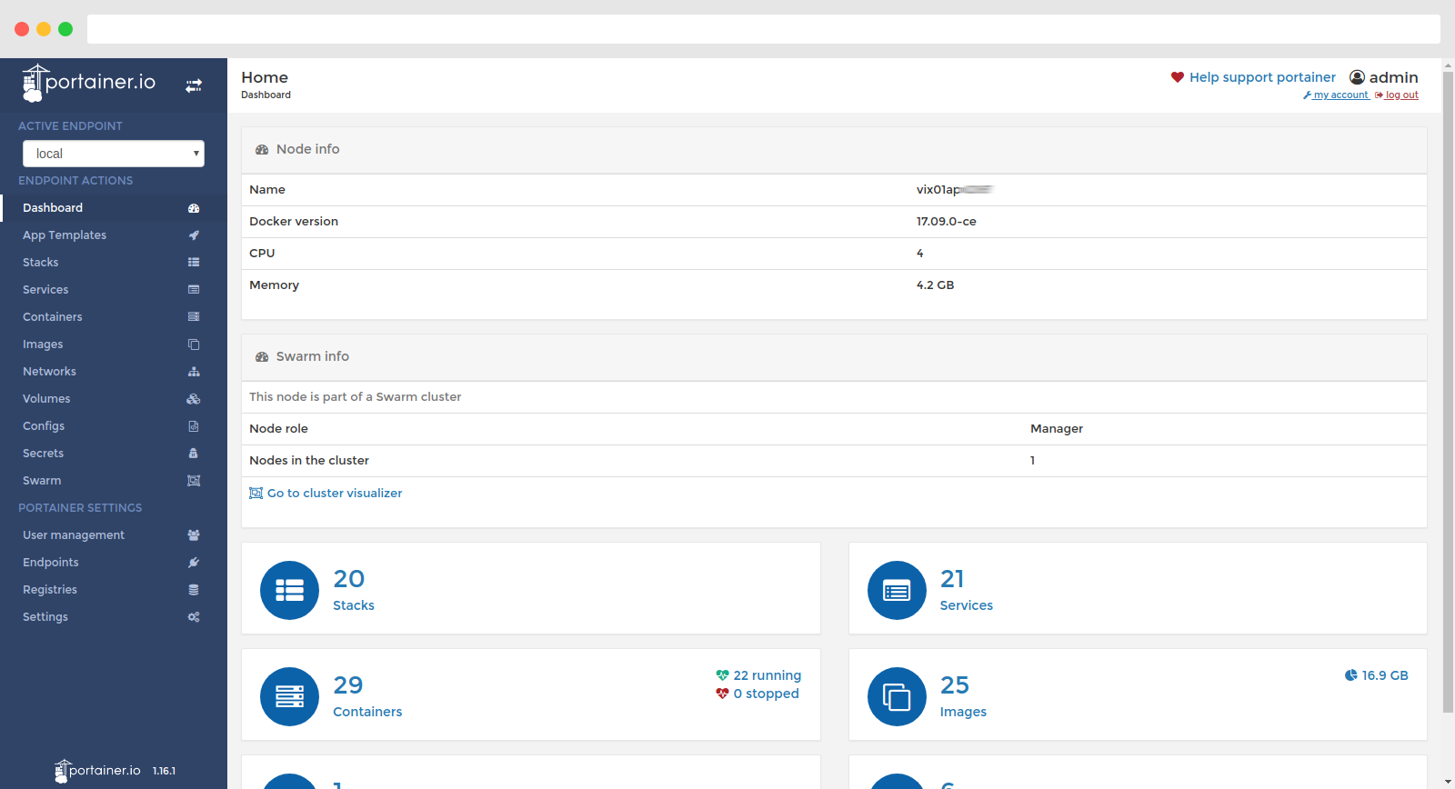This screenshot has height=789, width=1455.
Task: Click the Dashboard gauge icon in sidebar
Action: pyautogui.click(x=194, y=208)
